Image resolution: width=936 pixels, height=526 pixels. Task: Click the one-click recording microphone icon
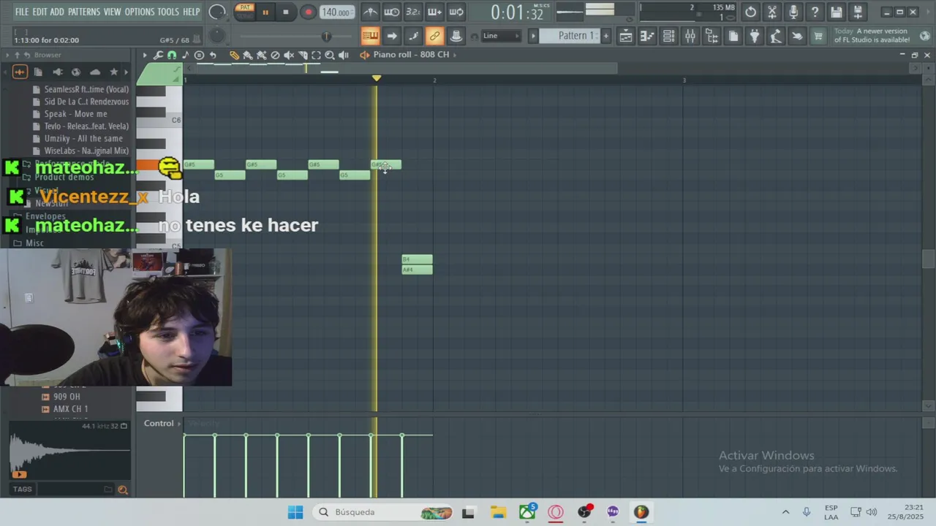point(793,12)
